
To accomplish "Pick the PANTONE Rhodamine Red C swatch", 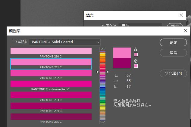I will [51, 84].
